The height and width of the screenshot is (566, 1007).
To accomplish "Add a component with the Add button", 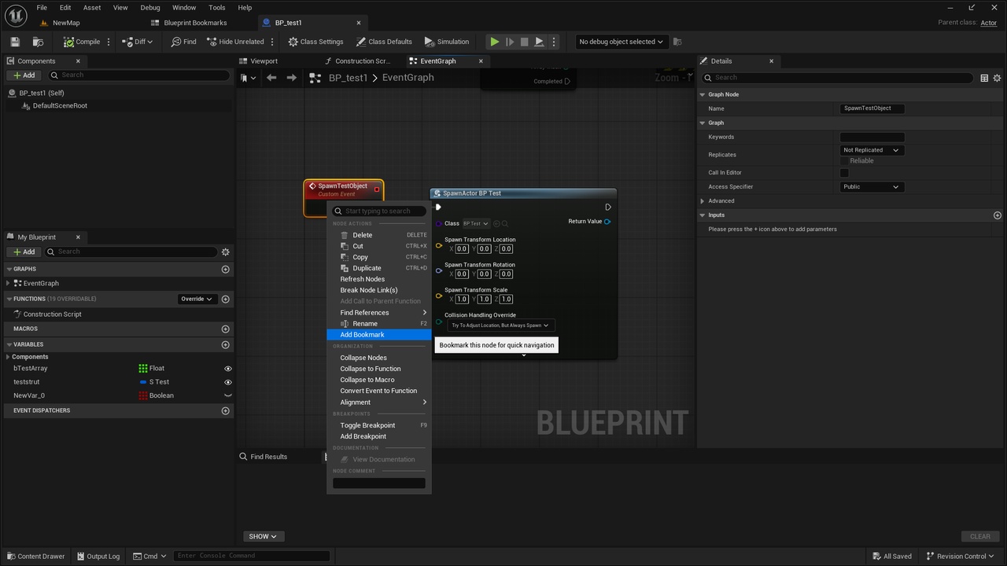I will pyautogui.click(x=24, y=75).
